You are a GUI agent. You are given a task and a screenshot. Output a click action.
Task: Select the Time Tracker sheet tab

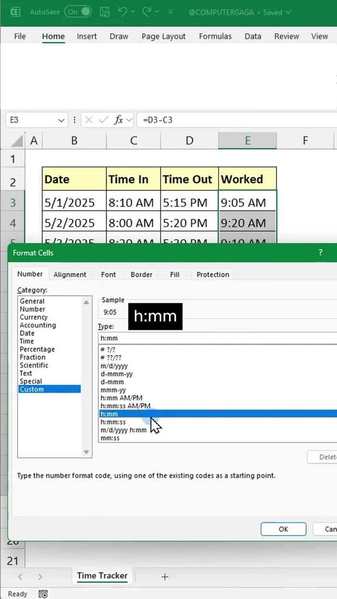[102, 575]
